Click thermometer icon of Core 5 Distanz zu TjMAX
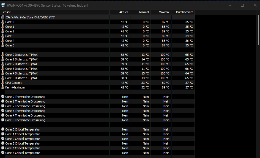 [3, 78]
